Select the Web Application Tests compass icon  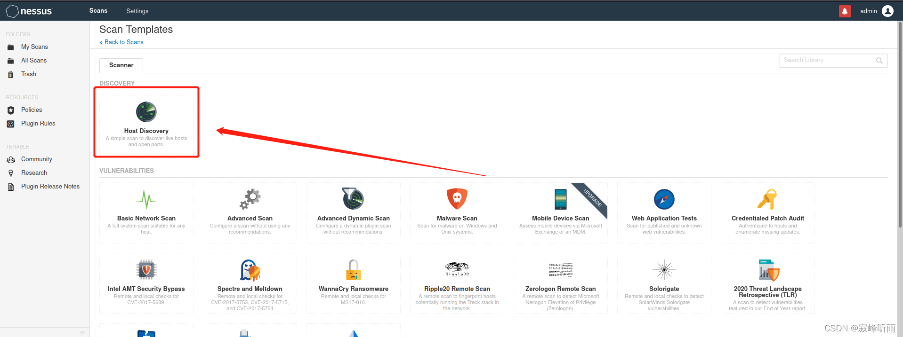pyautogui.click(x=664, y=199)
